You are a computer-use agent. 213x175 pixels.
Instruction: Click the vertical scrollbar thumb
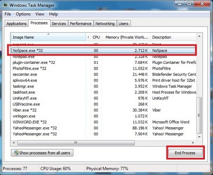199,115
